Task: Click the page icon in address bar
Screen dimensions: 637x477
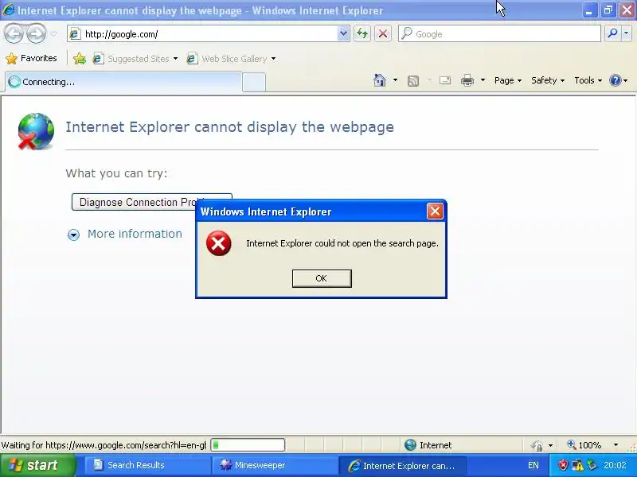Action: point(75,34)
